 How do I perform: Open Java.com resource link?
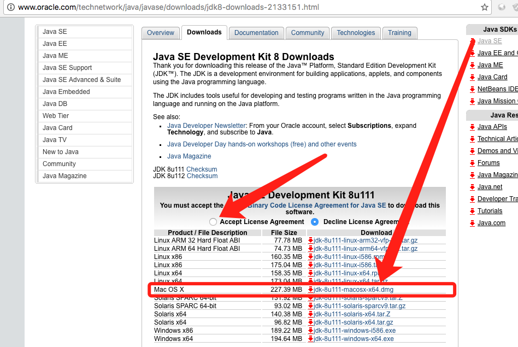coord(492,223)
